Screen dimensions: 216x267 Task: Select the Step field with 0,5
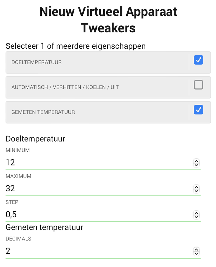[x=97, y=215]
